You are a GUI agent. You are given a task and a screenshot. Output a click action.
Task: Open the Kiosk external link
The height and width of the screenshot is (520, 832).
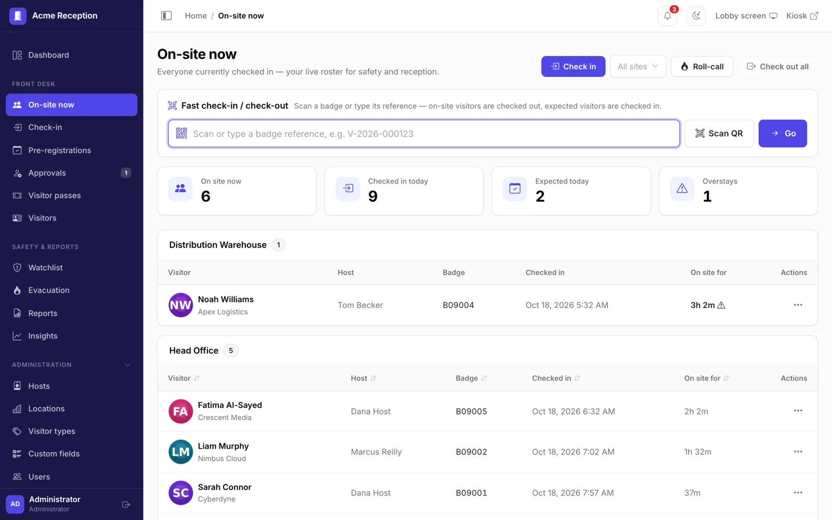(802, 16)
